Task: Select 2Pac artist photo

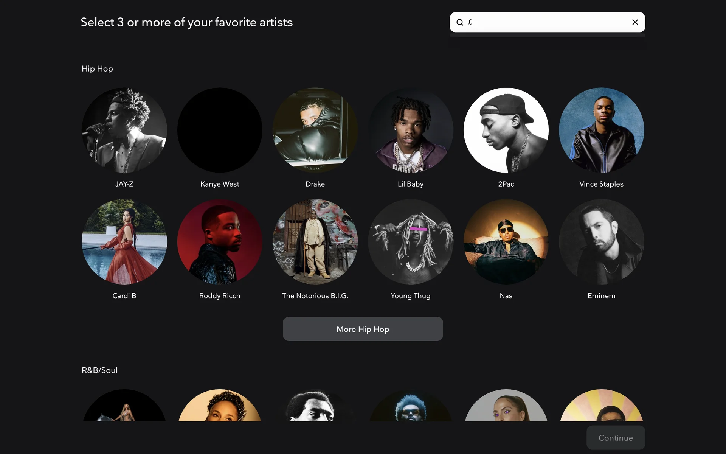Action: click(506, 130)
